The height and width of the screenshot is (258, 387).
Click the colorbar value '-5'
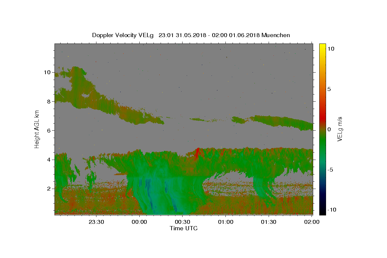coord(330,170)
